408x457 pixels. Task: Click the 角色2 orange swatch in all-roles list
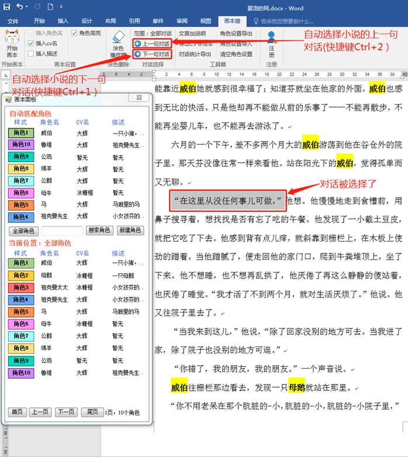(21, 275)
